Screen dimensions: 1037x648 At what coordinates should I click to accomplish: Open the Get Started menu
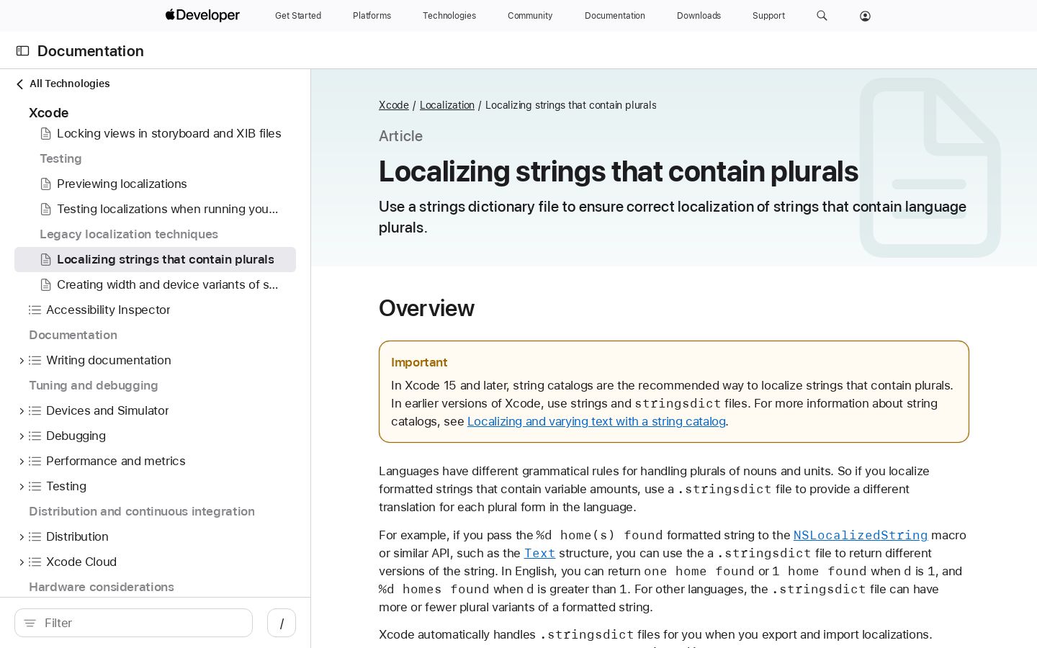[x=298, y=16]
